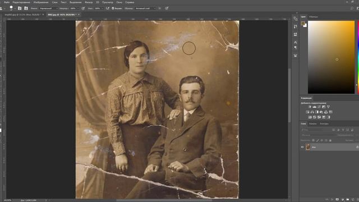Create a new group in Layers panel

click(348, 200)
